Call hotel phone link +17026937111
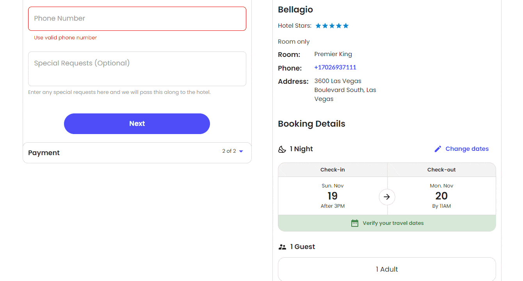Viewport: 523px width, 281px height. click(x=335, y=67)
